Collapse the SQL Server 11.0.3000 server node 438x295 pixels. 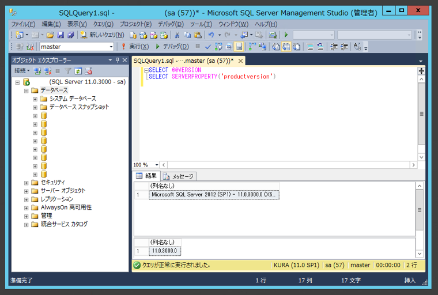(x=17, y=82)
